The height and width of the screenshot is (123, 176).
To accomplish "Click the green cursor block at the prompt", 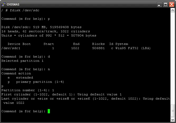I will [x=49, y=111].
